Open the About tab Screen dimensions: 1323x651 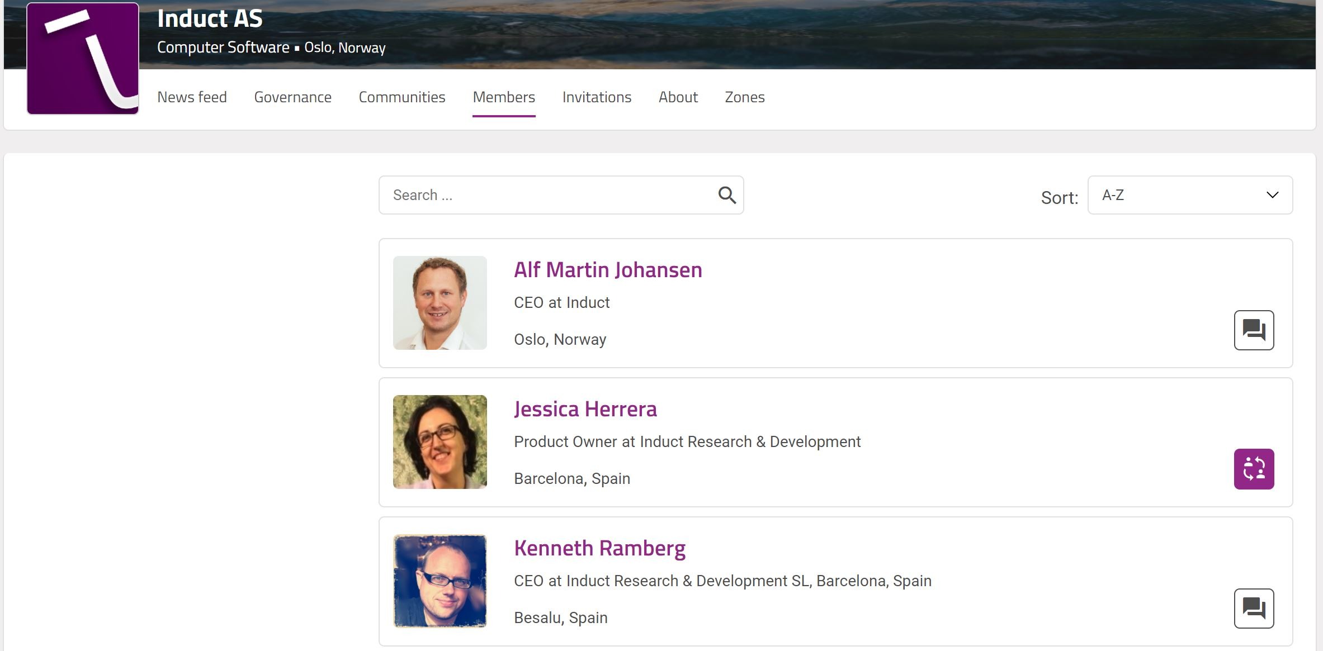pos(678,97)
